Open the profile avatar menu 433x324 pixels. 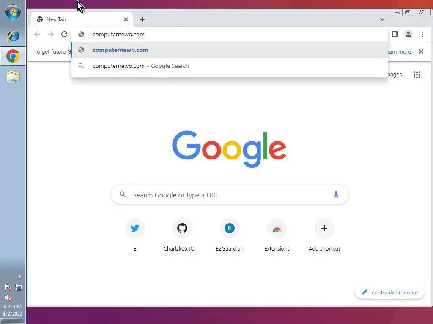tap(408, 34)
